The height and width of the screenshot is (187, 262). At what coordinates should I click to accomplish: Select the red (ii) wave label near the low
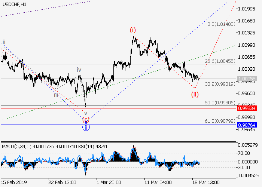(x=195, y=94)
